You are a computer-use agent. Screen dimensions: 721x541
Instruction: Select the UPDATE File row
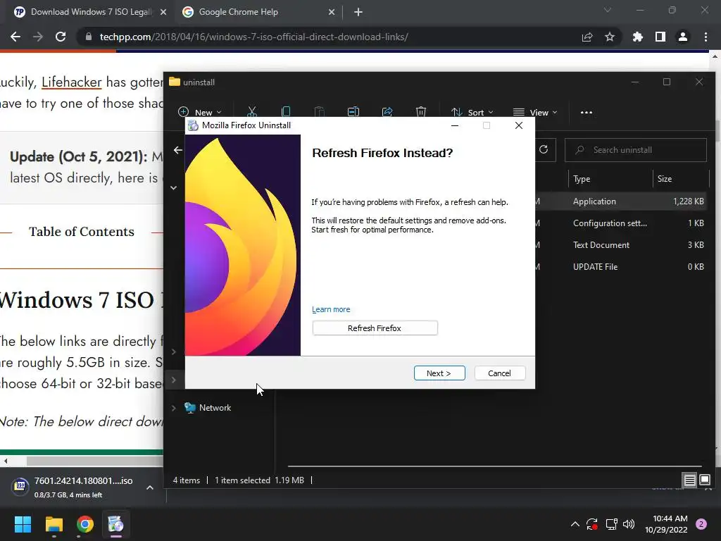coord(621,267)
